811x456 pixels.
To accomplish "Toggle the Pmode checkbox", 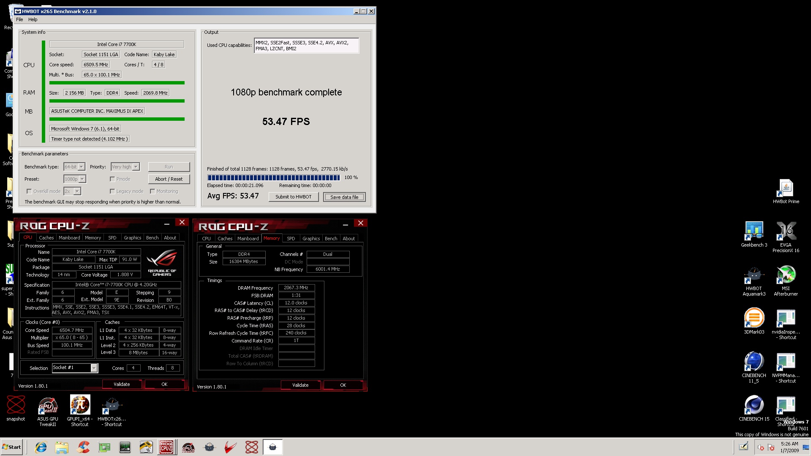I will pos(112,179).
